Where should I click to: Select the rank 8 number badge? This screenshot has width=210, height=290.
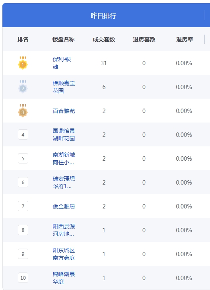tap(23, 230)
